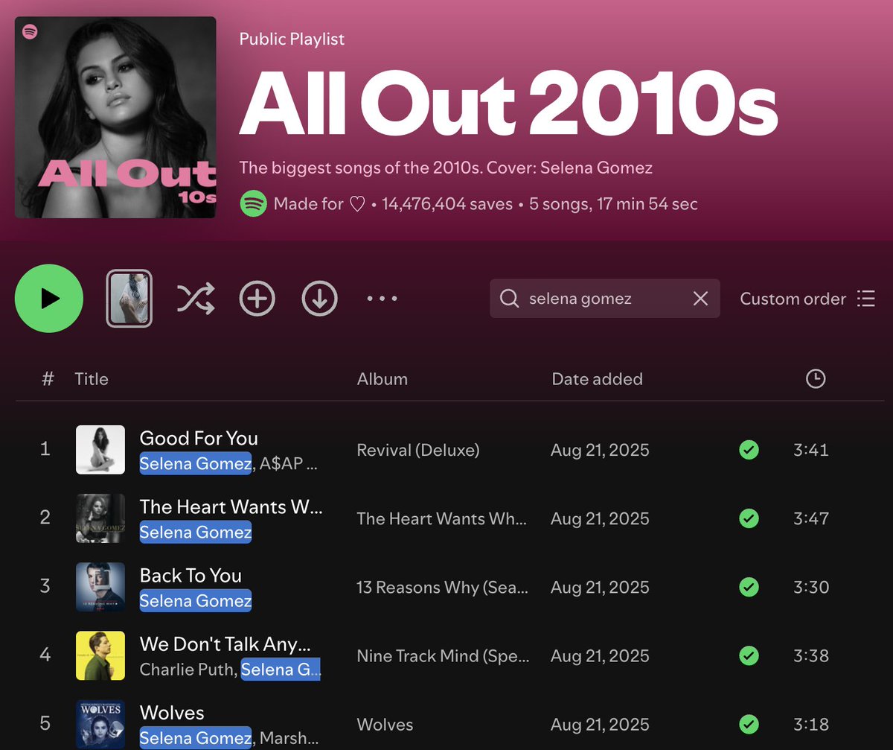
Task: Click the '14,476,404 saves' text
Action: click(447, 203)
